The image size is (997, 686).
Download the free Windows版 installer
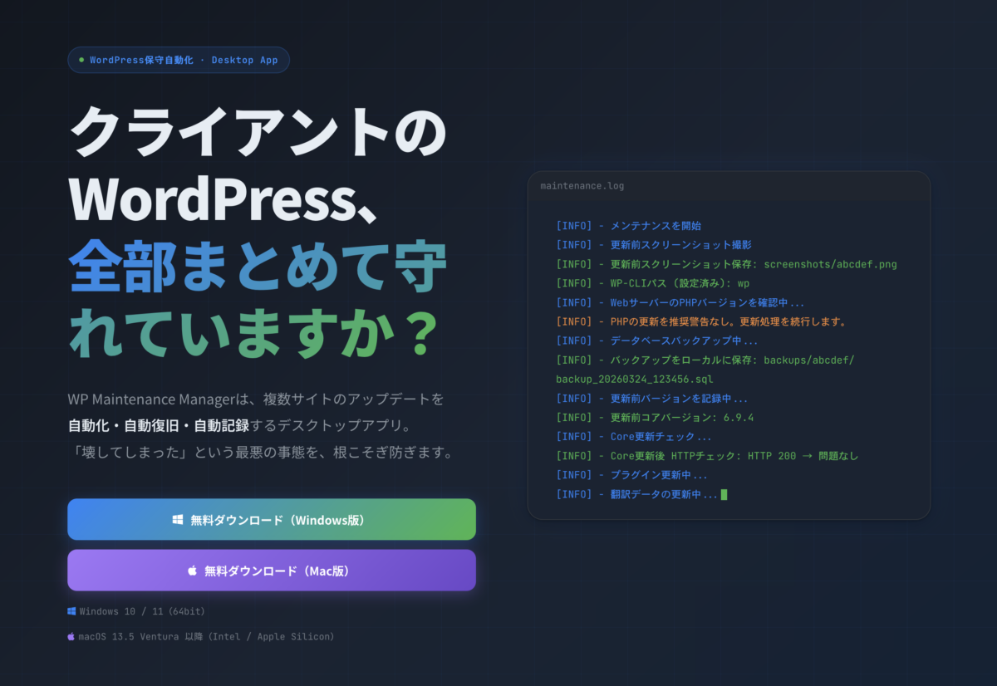tap(272, 520)
